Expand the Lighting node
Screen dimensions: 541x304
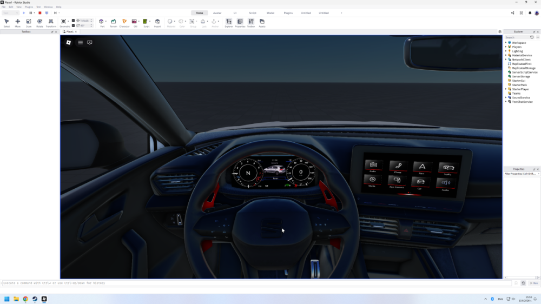[x=506, y=51]
